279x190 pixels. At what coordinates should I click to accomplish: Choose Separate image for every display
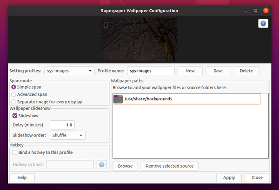13,102
